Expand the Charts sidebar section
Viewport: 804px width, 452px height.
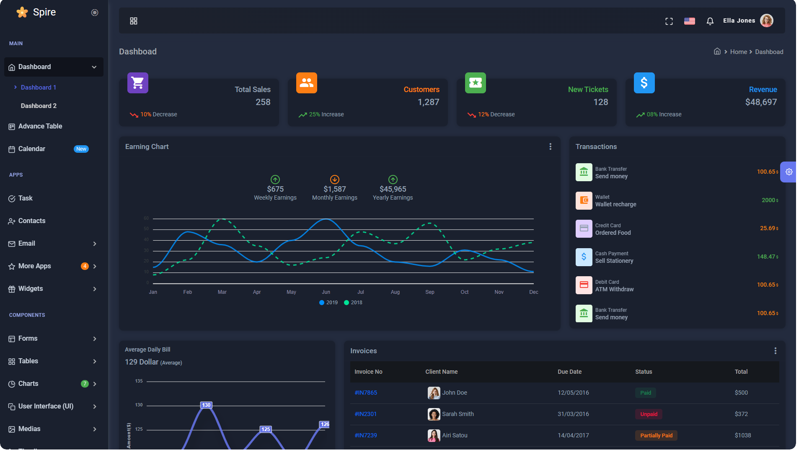tap(53, 383)
